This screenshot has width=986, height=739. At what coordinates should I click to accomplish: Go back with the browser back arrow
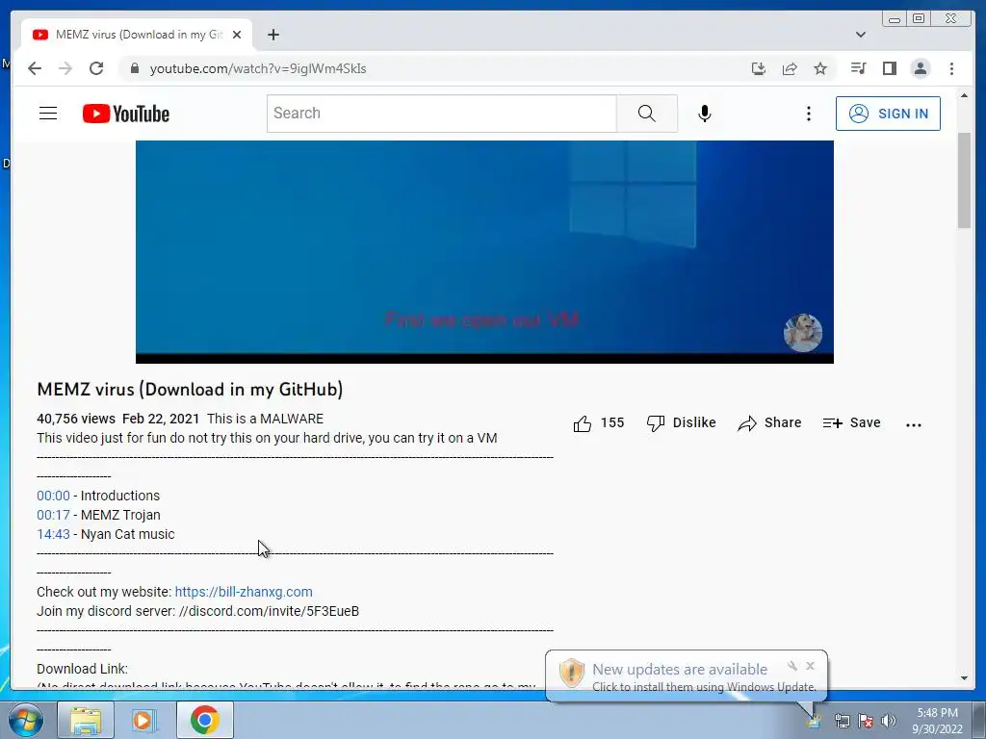35,68
